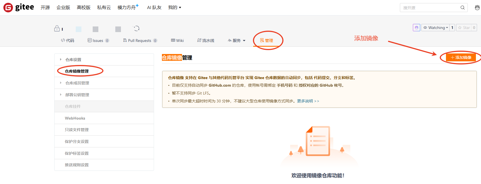Open the 更多说明 link
Viewport: 481px width, 184px height.
tap(308, 101)
